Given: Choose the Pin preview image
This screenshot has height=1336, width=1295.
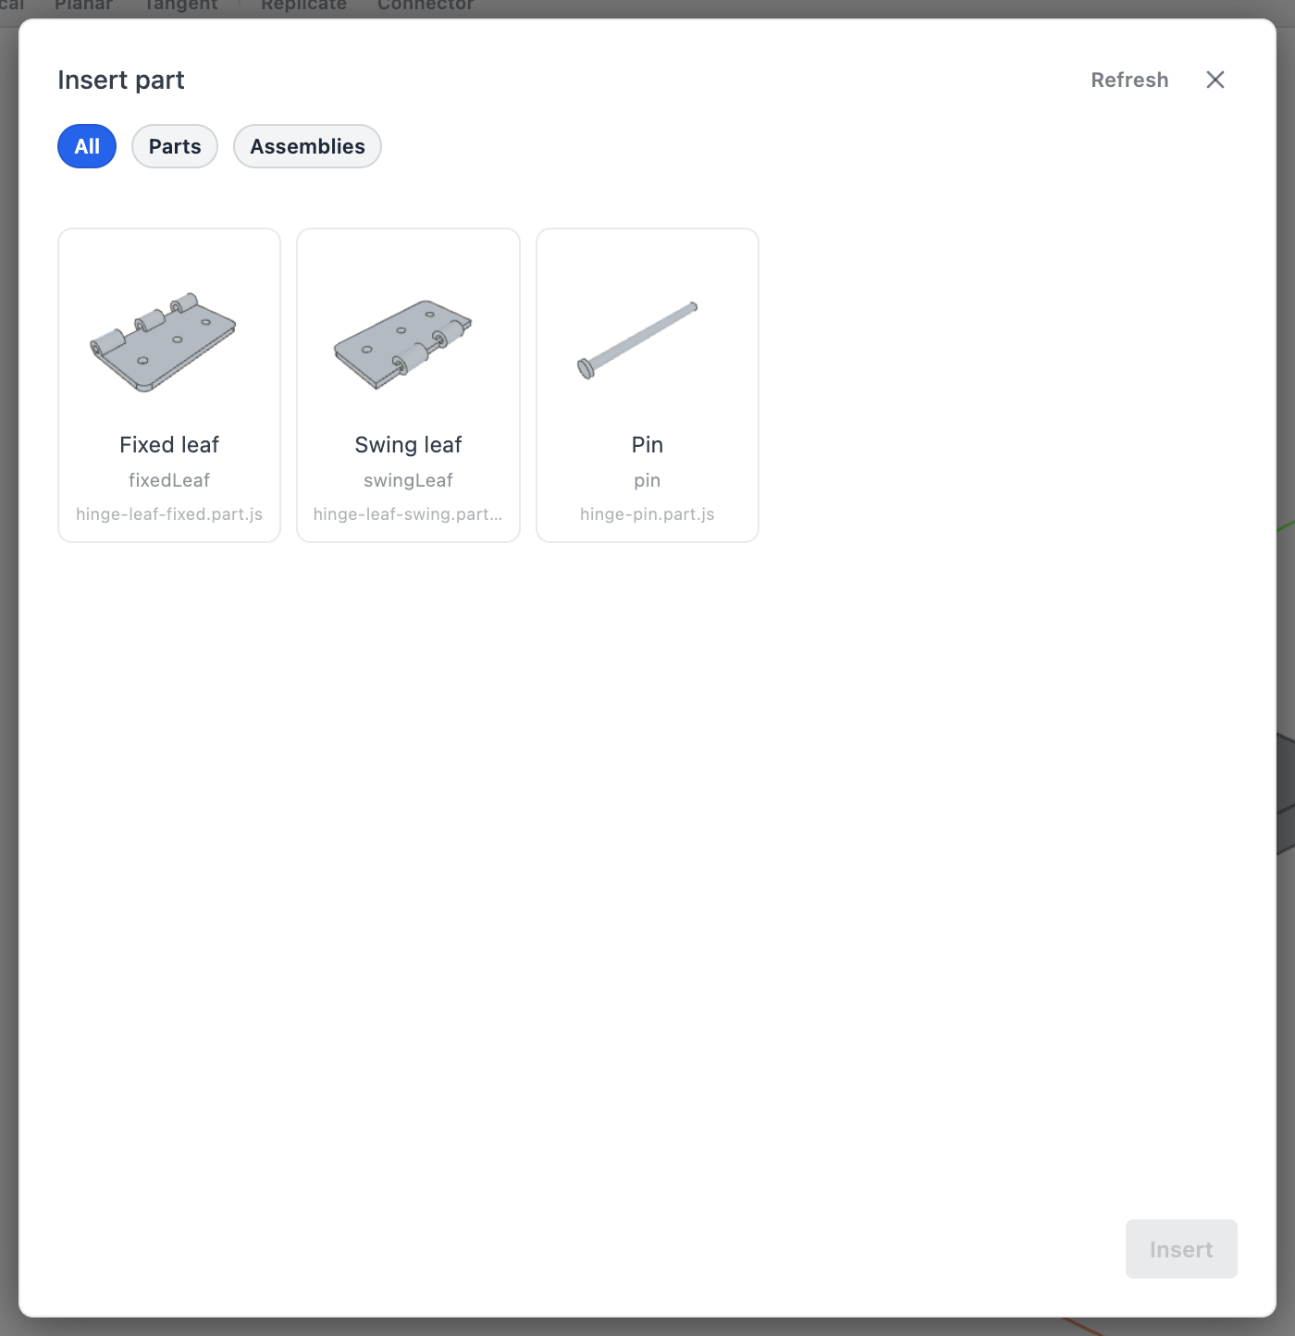Looking at the screenshot, I should (637, 340).
